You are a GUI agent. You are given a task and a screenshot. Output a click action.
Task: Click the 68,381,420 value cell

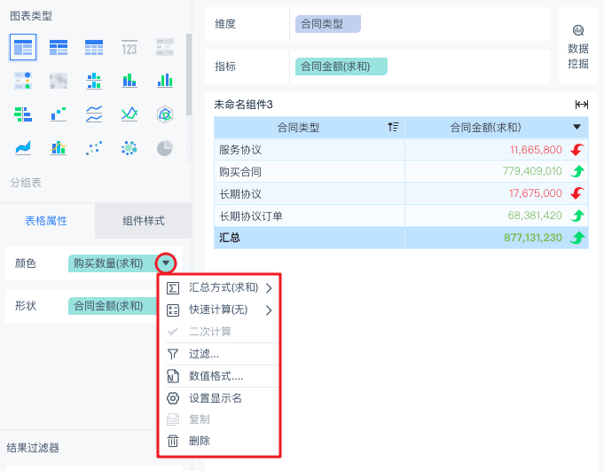(497, 216)
